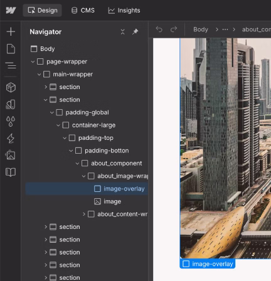This screenshot has width=271, height=281.
Task: Open the Style selectors droplets panel
Action: tap(11, 121)
